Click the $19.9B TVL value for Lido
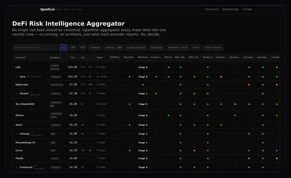291x178 pixels. pos(72,67)
